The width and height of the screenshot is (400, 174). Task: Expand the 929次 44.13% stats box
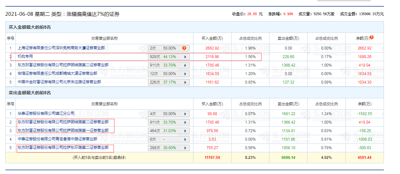(x=169, y=57)
